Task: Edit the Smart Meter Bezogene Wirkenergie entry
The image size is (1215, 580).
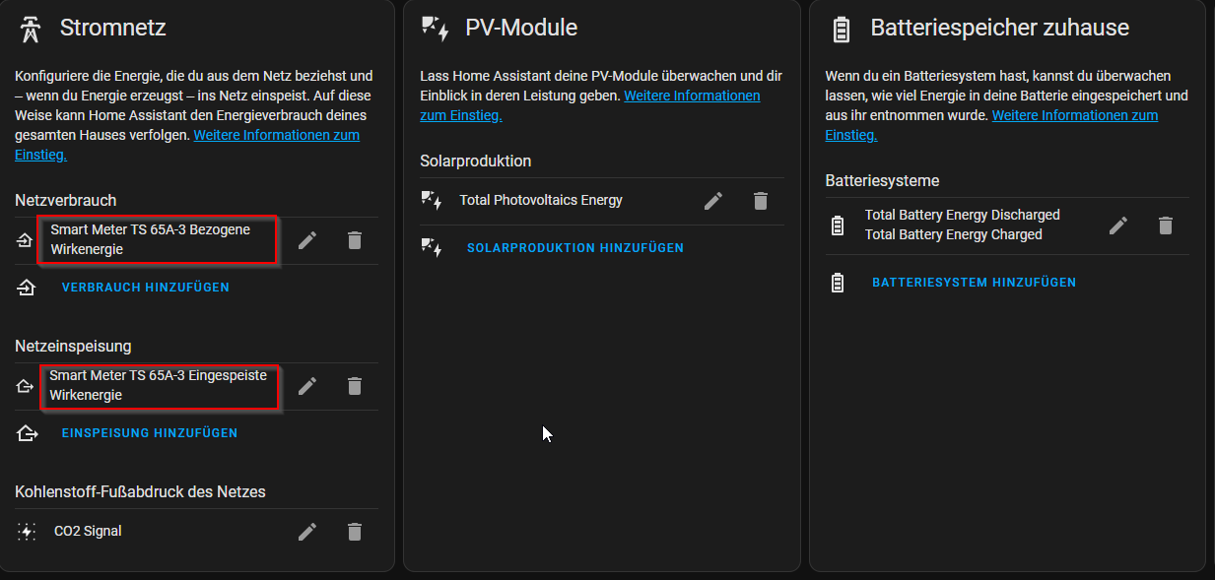Action: 307,240
